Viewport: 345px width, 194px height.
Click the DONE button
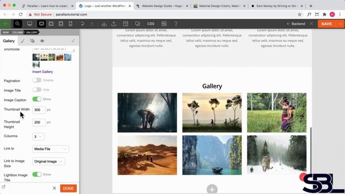point(68,188)
